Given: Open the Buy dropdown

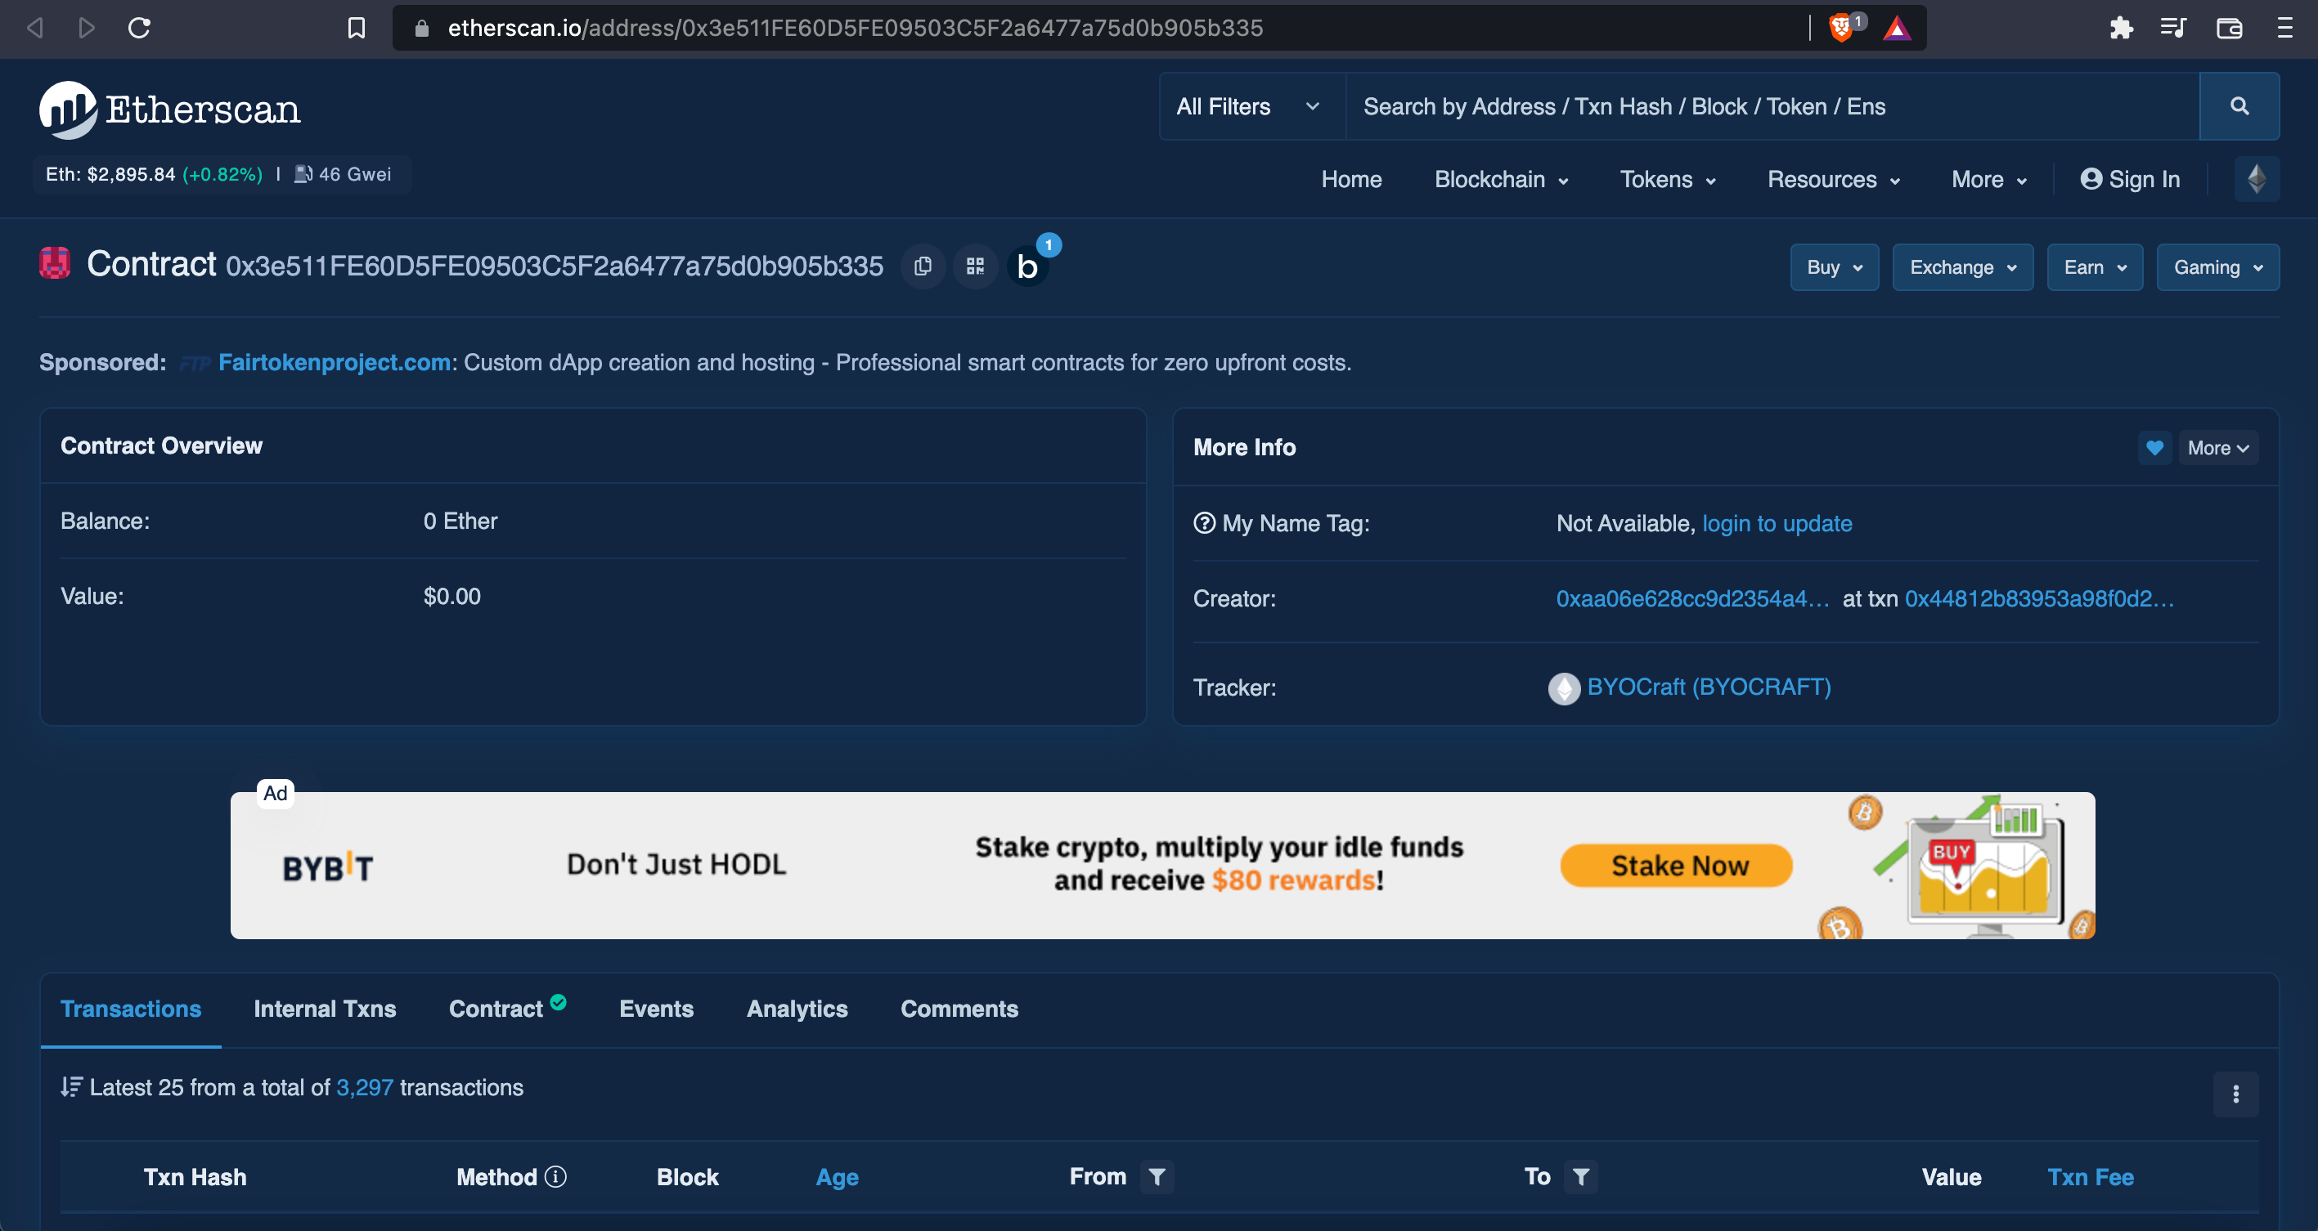Looking at the screenshot, I should 1834,267.
